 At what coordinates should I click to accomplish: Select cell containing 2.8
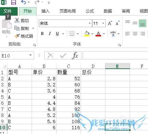pyautogui.click(x=44, y=79)
